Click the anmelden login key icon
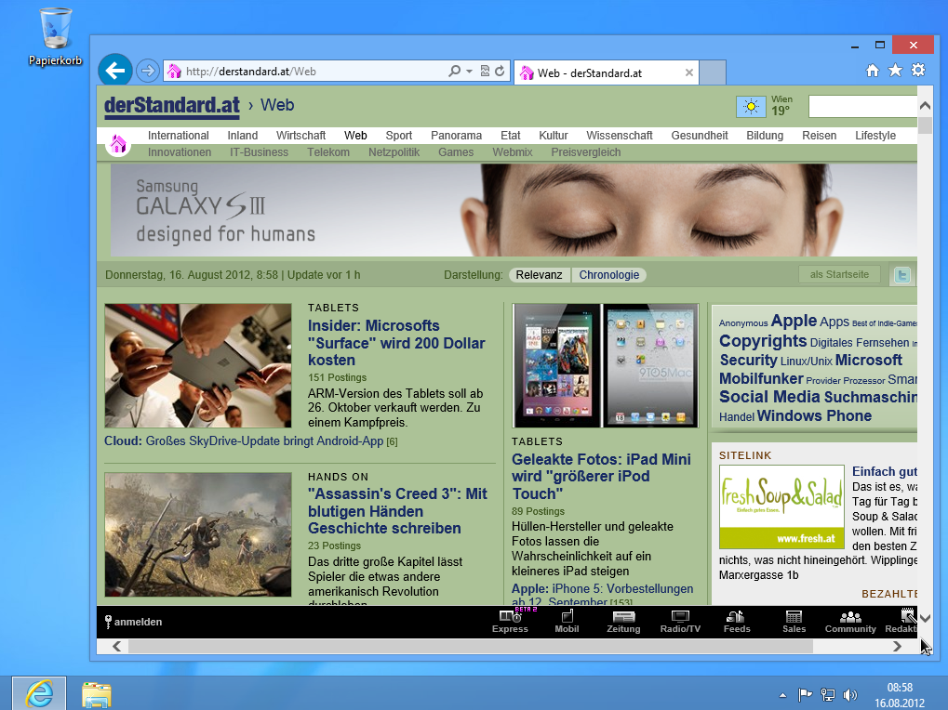Image resolution: width=948 pixels, height=710 pixels. [108, 621]
